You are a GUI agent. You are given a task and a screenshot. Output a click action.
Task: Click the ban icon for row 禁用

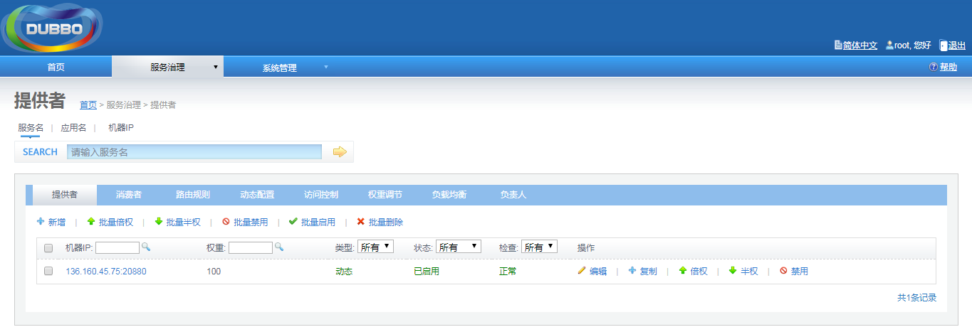coord(783,271)
